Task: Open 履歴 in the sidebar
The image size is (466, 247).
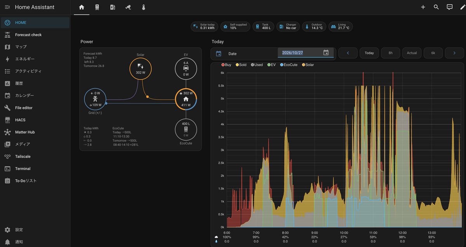Action: (35, 83)
